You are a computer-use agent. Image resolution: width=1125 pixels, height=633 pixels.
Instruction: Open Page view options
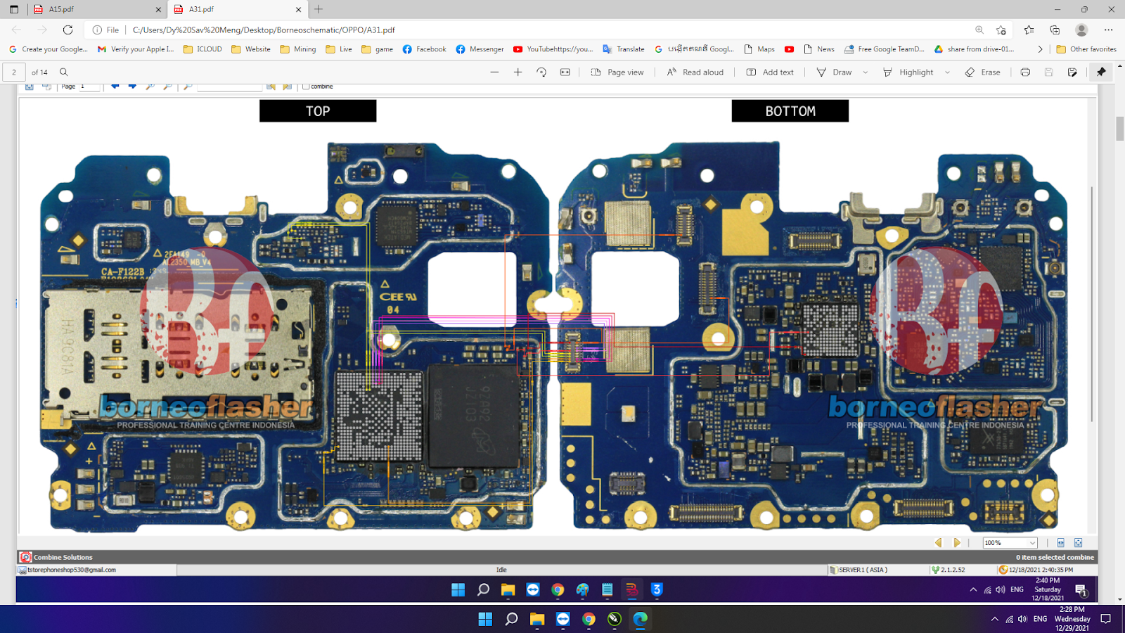click(617, 72)
